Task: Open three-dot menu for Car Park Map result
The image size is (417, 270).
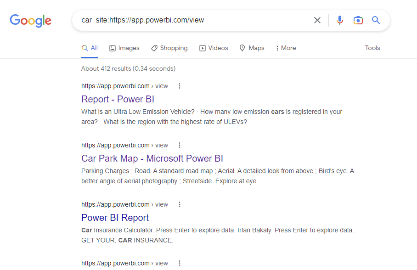Action: (x=180, y=145)
